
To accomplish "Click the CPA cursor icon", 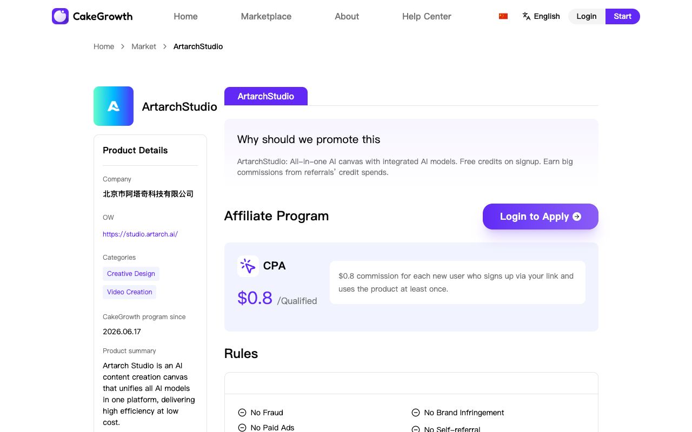I will [248, 266].
